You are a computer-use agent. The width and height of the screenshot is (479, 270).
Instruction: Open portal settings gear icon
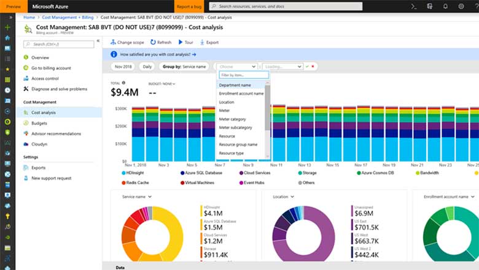461,6
